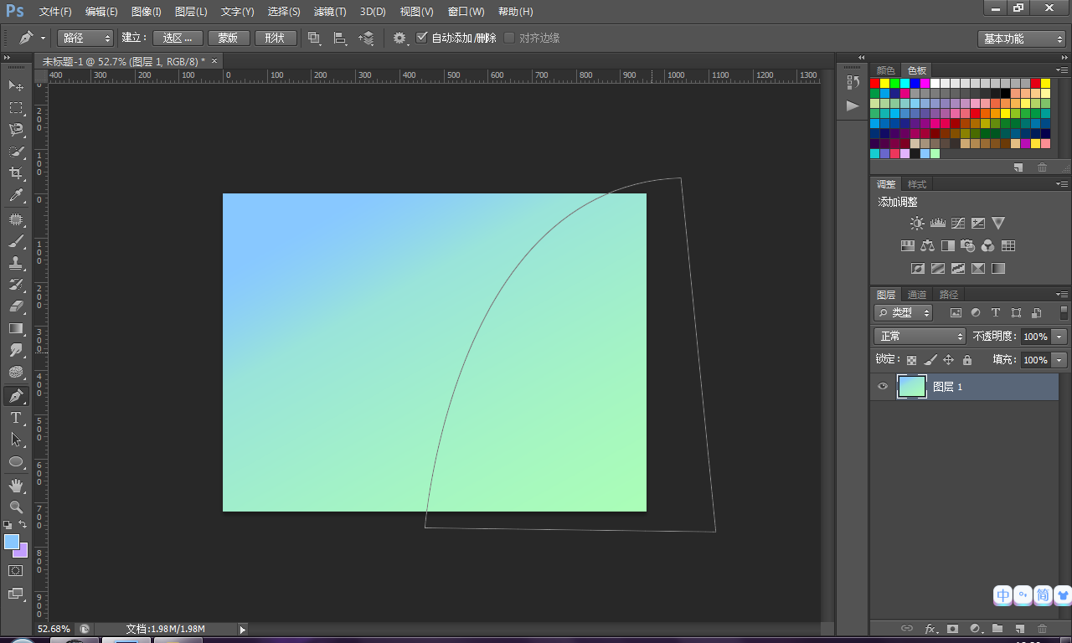Click the 形状 button
This screenshot has width=1072, height=643.
276,38
